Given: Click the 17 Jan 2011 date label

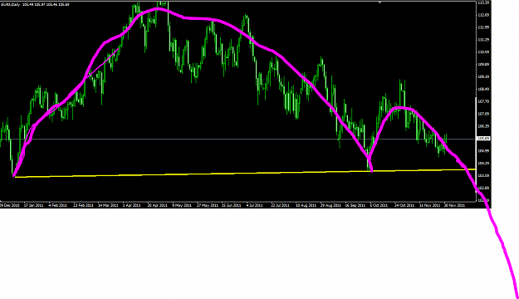Looking at the screenshot, I should click(34, 205).
